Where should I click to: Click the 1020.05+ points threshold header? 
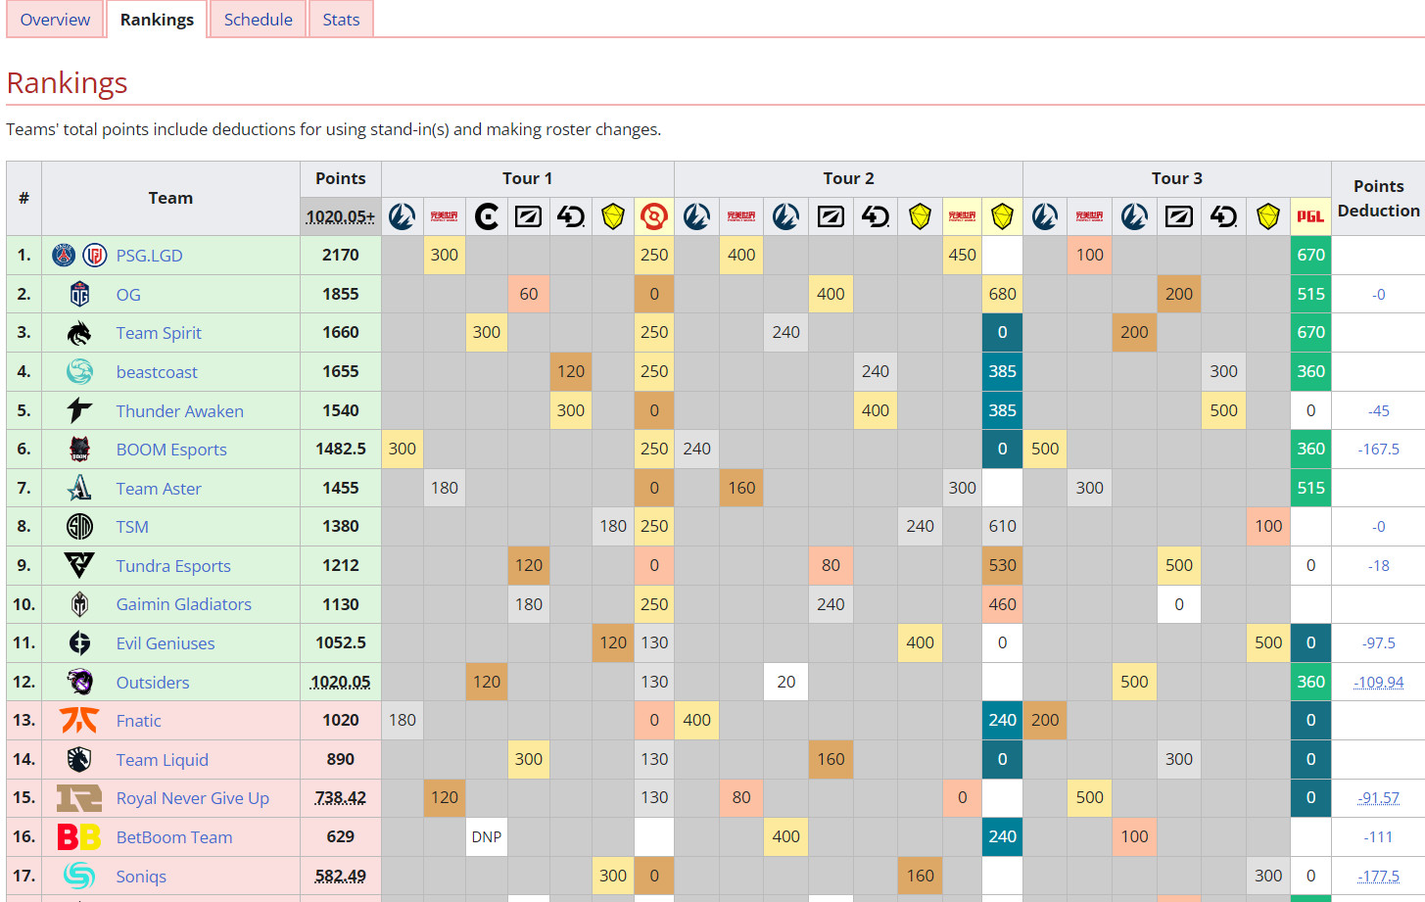pos(341,216)
